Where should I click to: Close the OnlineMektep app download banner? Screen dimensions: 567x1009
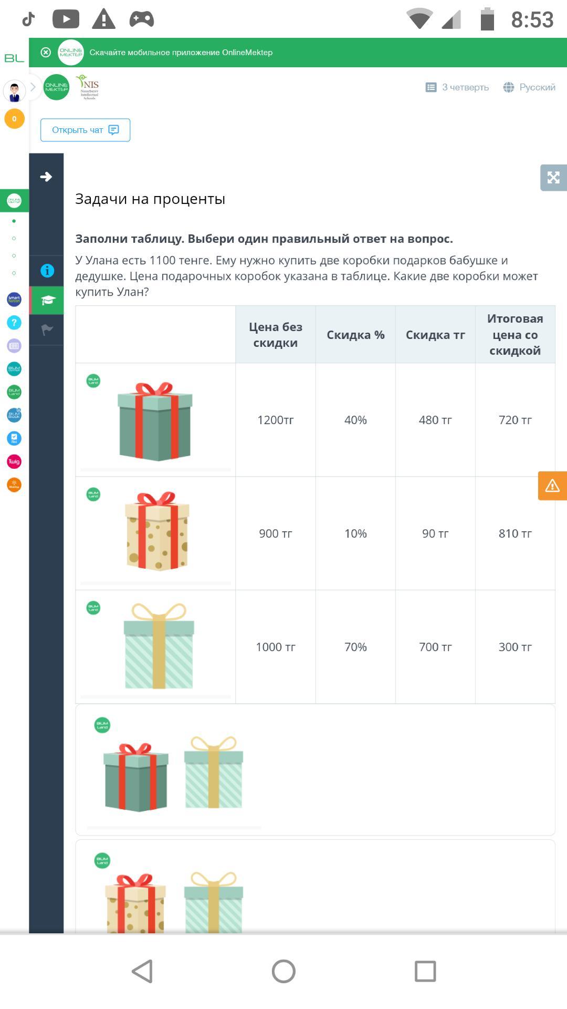coord(46,53)
